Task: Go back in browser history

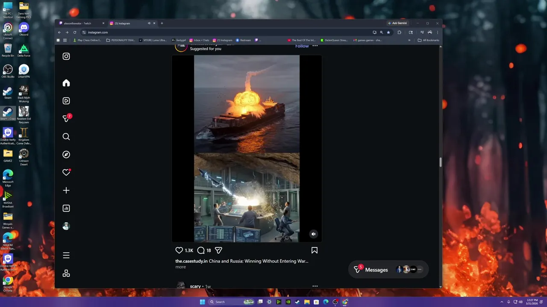Action: pyautogui.click(x=59, y=32)
